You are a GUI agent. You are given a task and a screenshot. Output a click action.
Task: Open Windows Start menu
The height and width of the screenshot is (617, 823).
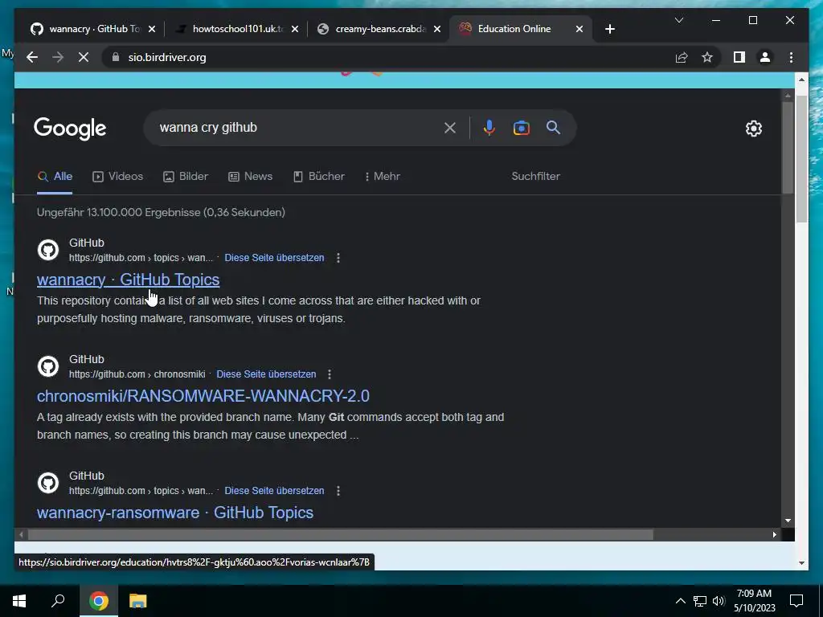19,601
